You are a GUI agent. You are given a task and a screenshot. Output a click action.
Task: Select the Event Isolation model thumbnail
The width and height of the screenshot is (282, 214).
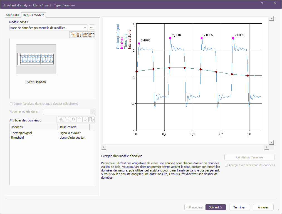pos(36,59)
